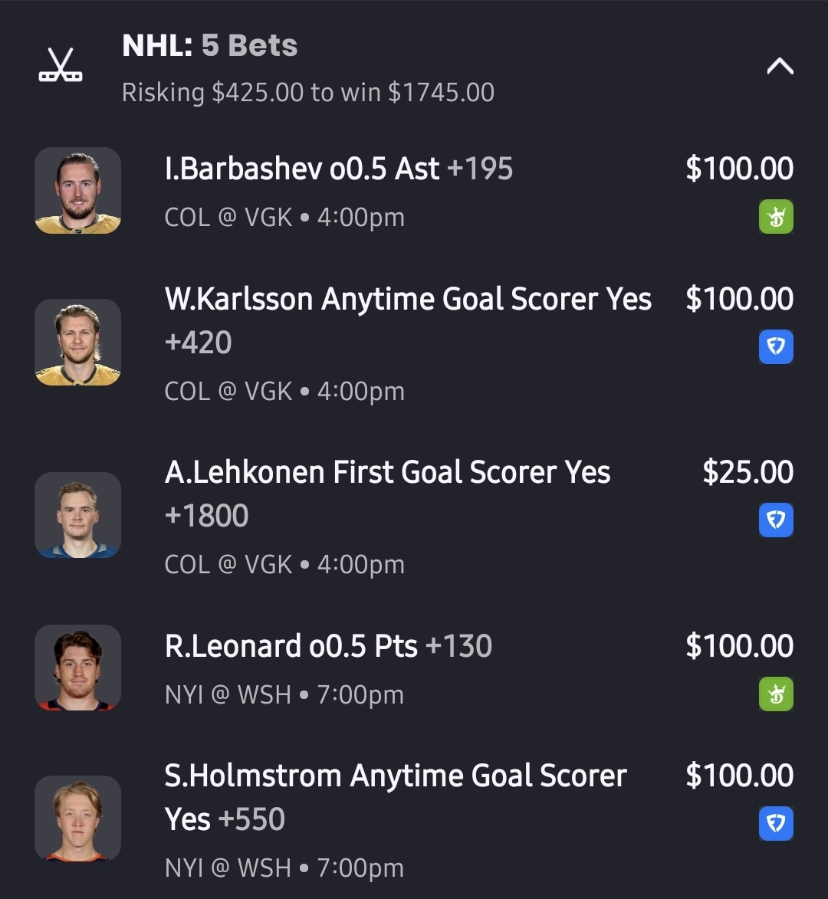Tap the $25.00 Lehkonen wager amount
The height and width of the screenshot is (899, 828).
point(747,473)
